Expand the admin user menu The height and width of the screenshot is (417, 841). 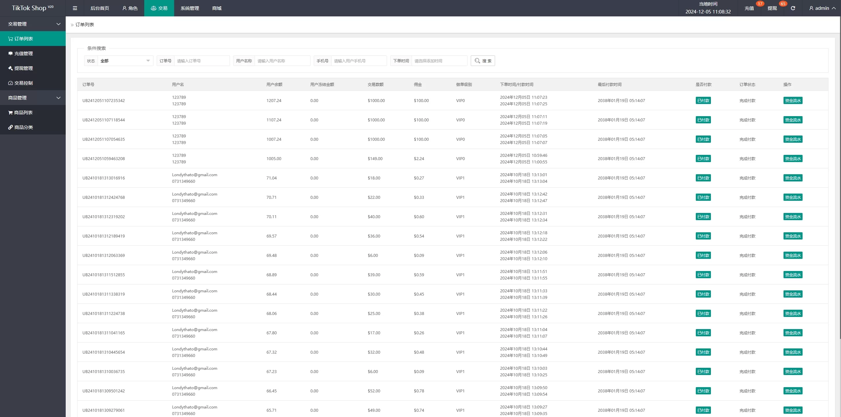[x=823, y=8]
